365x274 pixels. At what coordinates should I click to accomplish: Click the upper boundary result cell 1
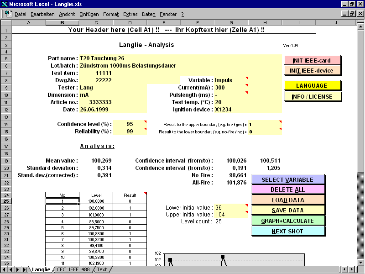(x=265, y=124)
